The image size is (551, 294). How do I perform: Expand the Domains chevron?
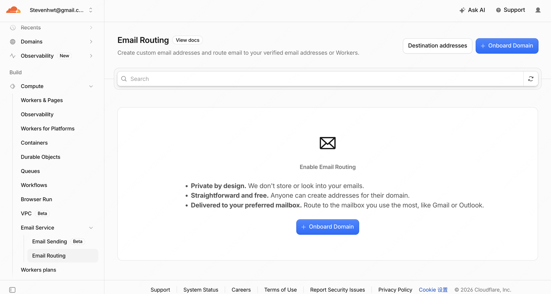91,42
